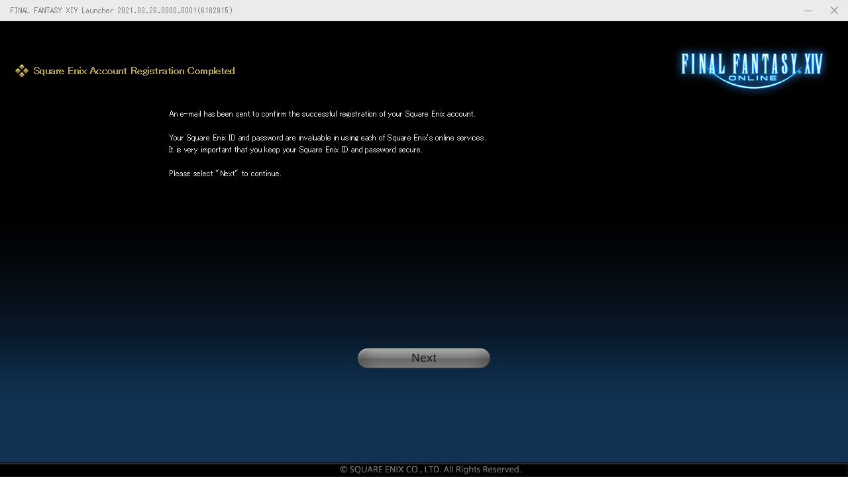
Task: Click the e-mail confirmation sentence
Action: point(322,113)
